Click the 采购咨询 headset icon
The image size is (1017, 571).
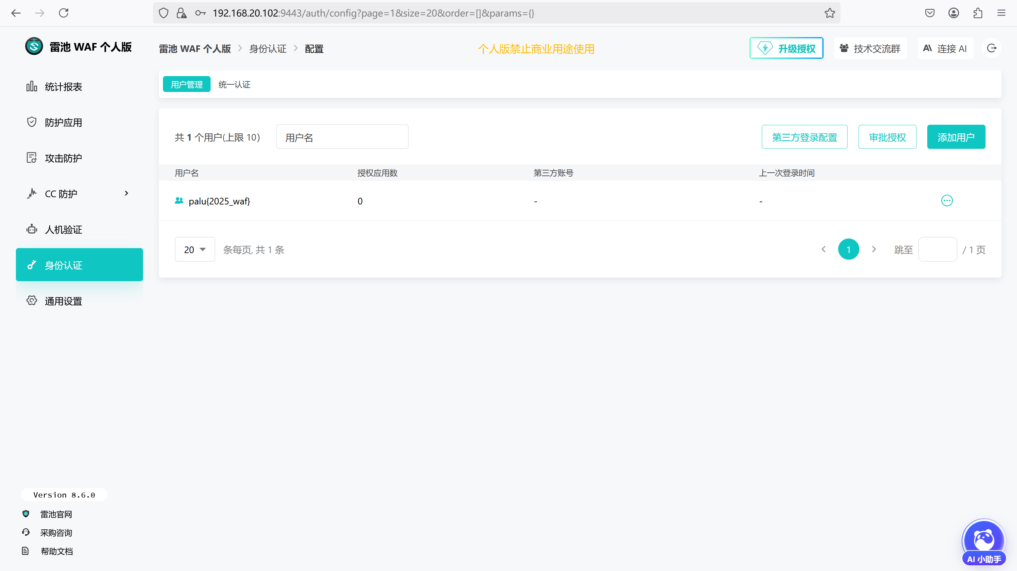coord(25,532)
